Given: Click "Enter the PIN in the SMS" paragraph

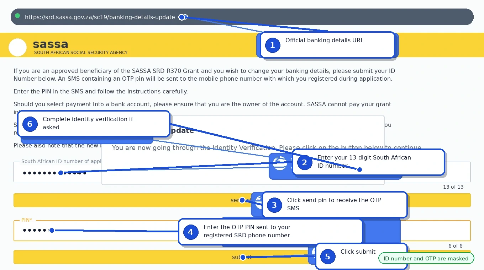Looking at the screenshot, I should click(101, 91).
